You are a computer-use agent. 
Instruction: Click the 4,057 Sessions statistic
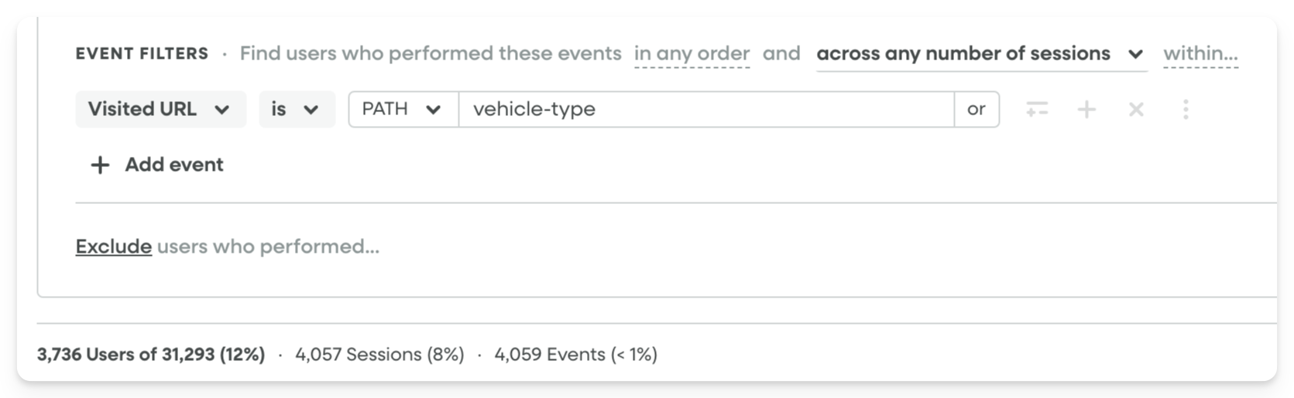click(379, 355)
